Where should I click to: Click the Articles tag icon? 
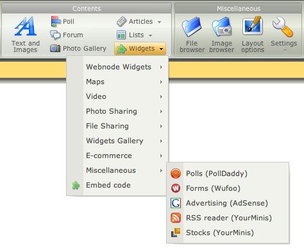(122, 21)
